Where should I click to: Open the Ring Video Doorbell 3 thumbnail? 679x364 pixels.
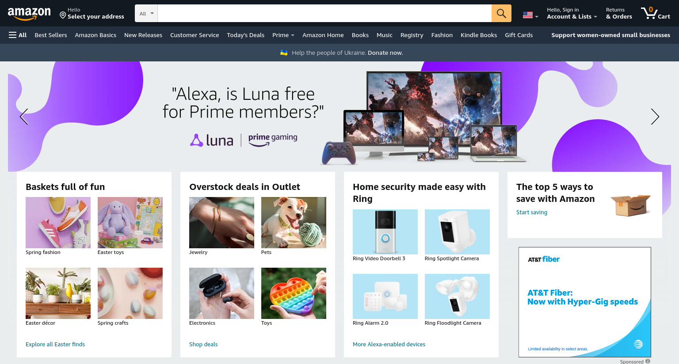point(385,232)
